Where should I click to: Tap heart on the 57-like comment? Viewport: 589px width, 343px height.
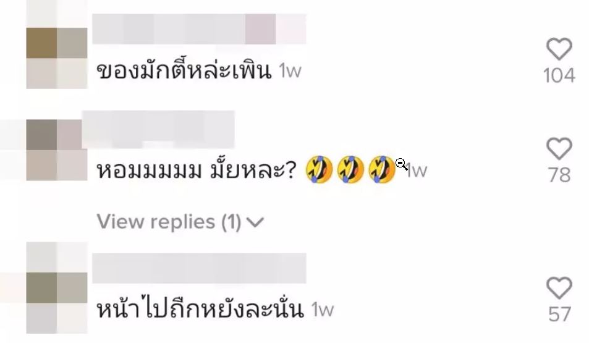(x=559, y=288)
